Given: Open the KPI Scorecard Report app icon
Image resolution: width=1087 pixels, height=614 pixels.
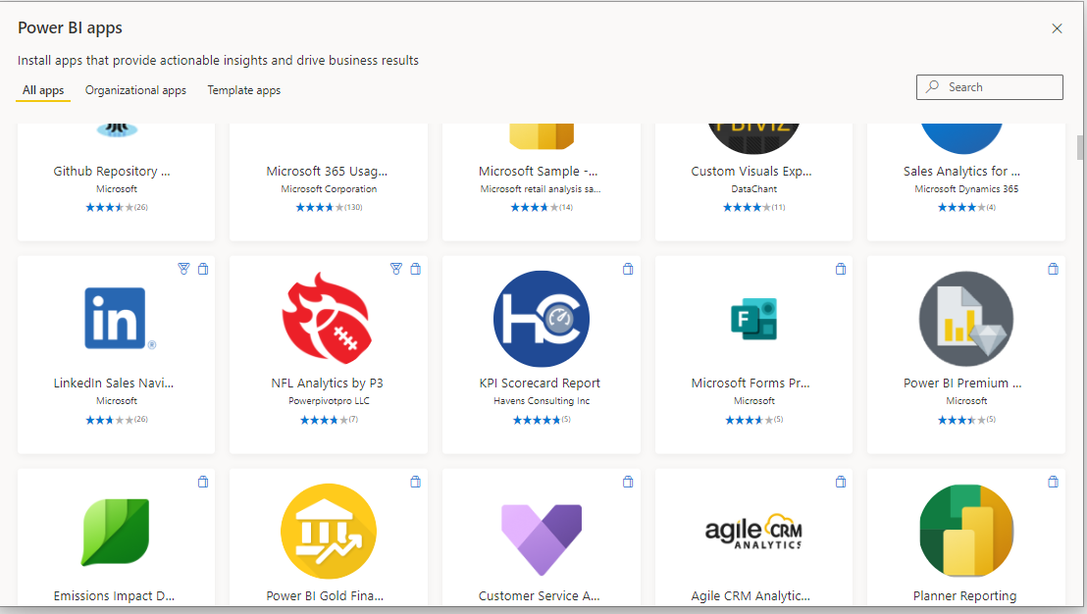Looking at the screenshot, I should tap(541, 318).
